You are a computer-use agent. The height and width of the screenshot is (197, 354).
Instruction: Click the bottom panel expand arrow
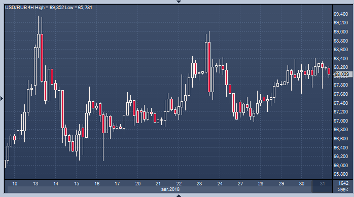pyautogui.click(x=179, y=195)
